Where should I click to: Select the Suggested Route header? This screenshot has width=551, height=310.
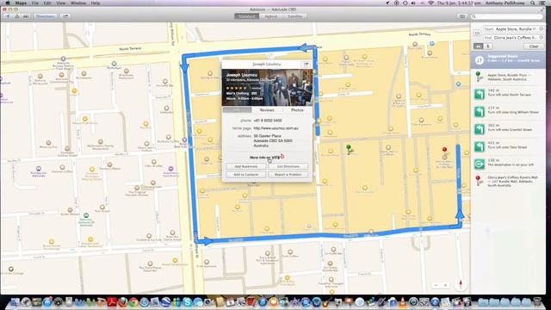[x=508, y=59]
